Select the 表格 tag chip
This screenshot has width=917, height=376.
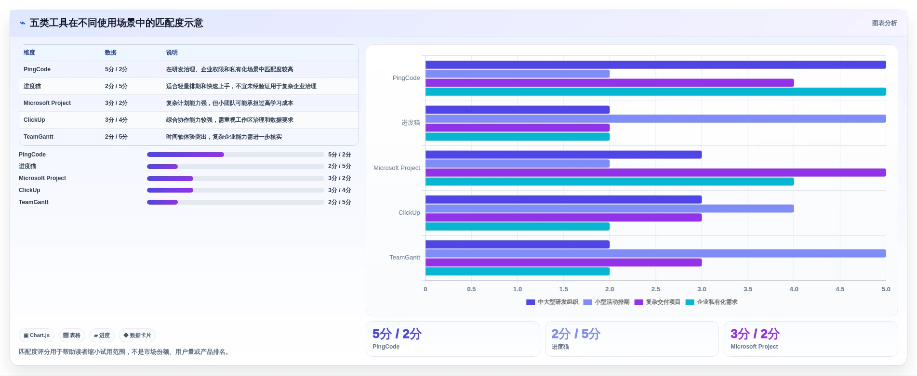click(x=72, y=335)
